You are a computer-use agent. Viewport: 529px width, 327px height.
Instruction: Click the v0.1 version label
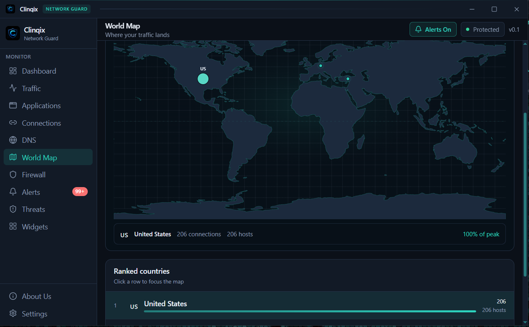[x=514, y=30]
